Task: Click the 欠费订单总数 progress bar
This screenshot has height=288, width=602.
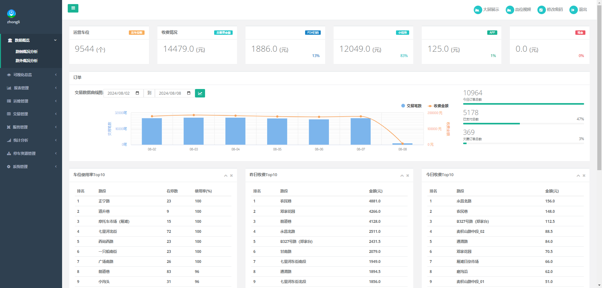Action: pyautogui.click(x=524, y=143)
